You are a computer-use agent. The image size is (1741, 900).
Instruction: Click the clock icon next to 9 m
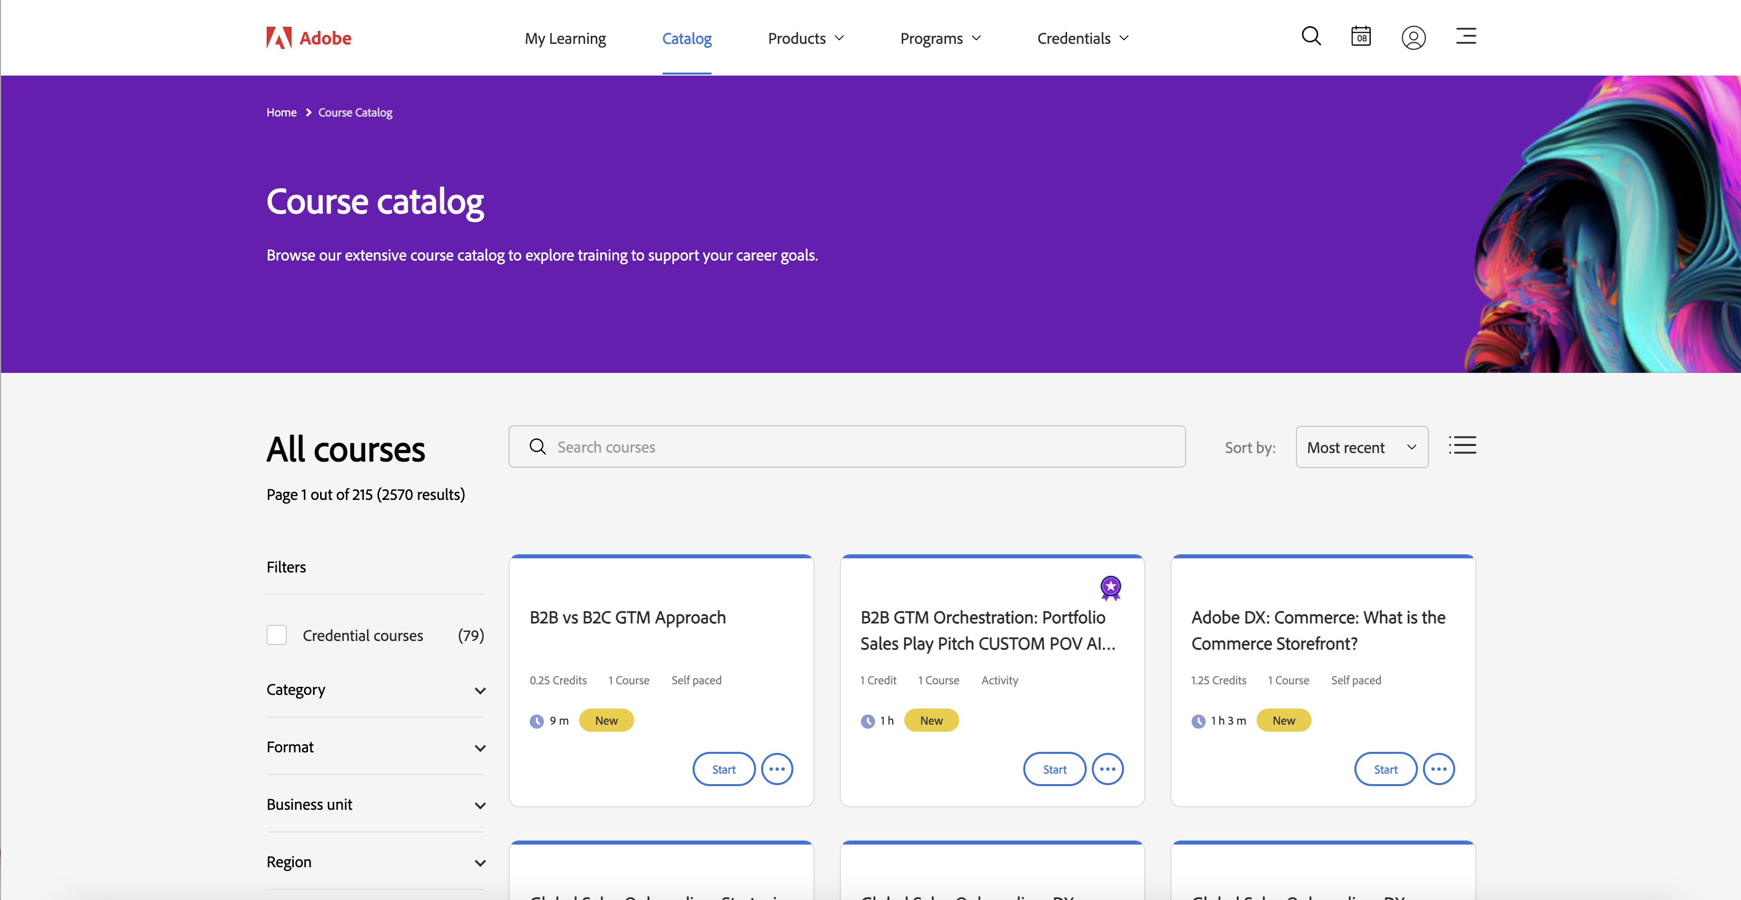(537, 721)
